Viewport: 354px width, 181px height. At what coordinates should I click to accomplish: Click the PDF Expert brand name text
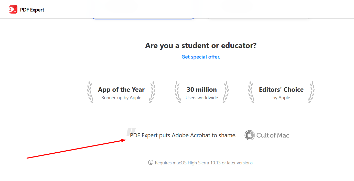32,10
